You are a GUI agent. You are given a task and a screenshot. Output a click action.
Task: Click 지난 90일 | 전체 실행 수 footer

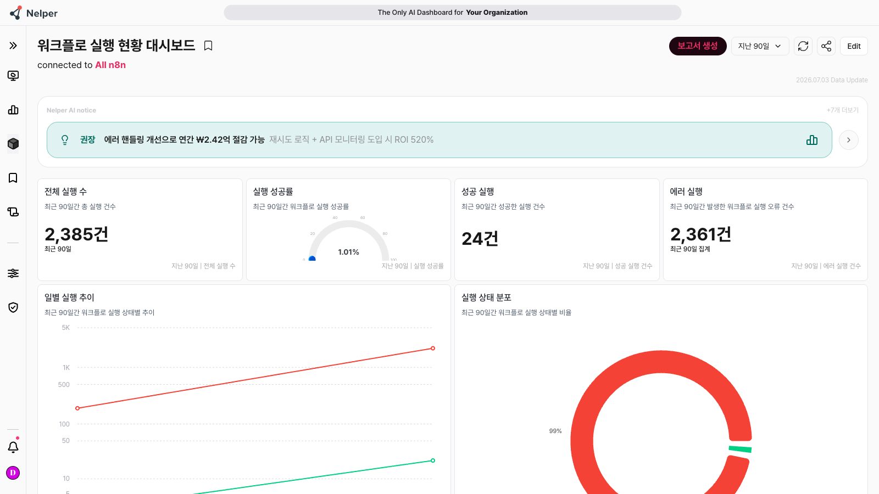pos(203,266)
